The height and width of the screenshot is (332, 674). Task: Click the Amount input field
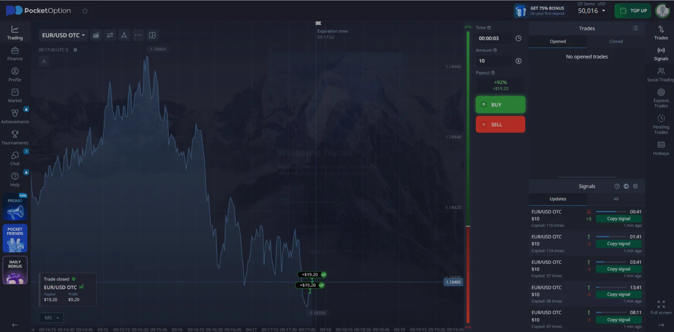click(494, 61)
